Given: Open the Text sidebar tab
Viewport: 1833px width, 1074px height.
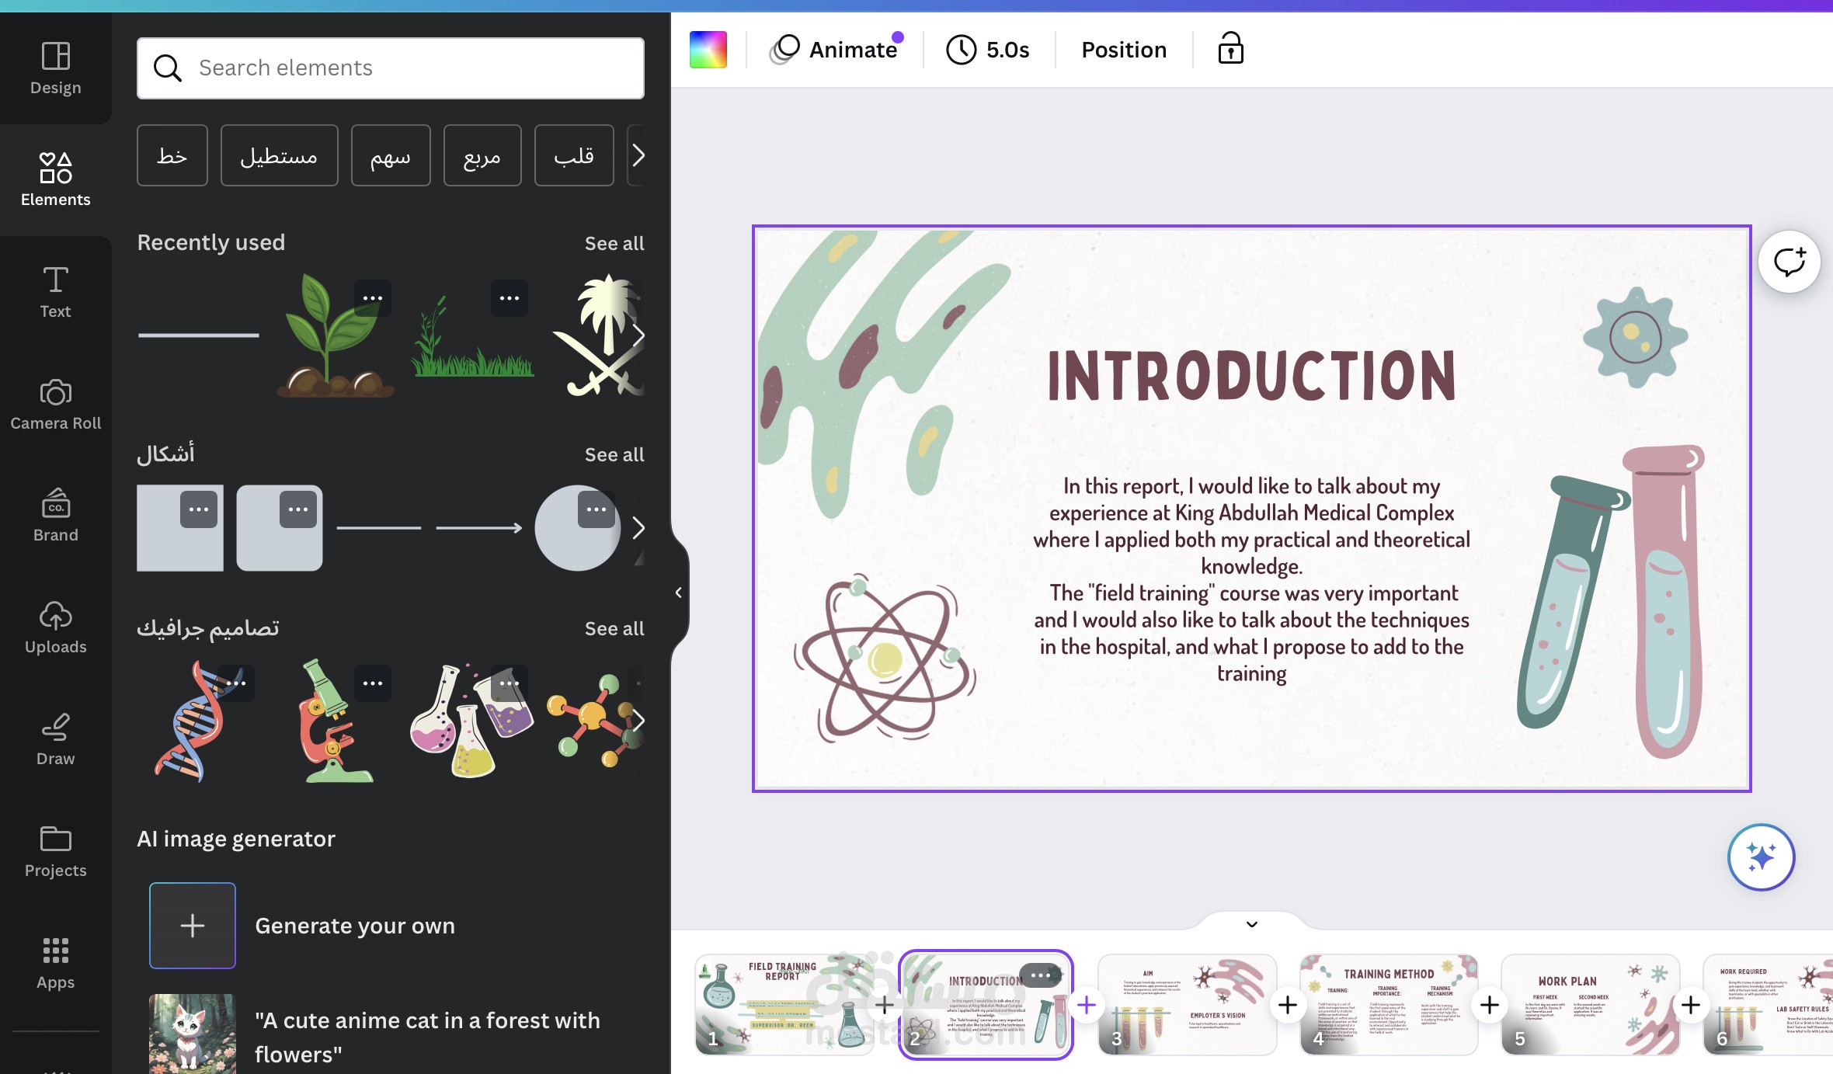Looking at the screenshot, I should click(x=55, y=292).
